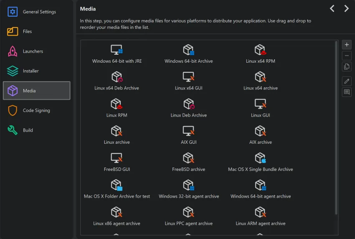Viewport: 355px width, 239px height.
Task: Select Linux PPC agent archive icon
Action: pos(189,212)
